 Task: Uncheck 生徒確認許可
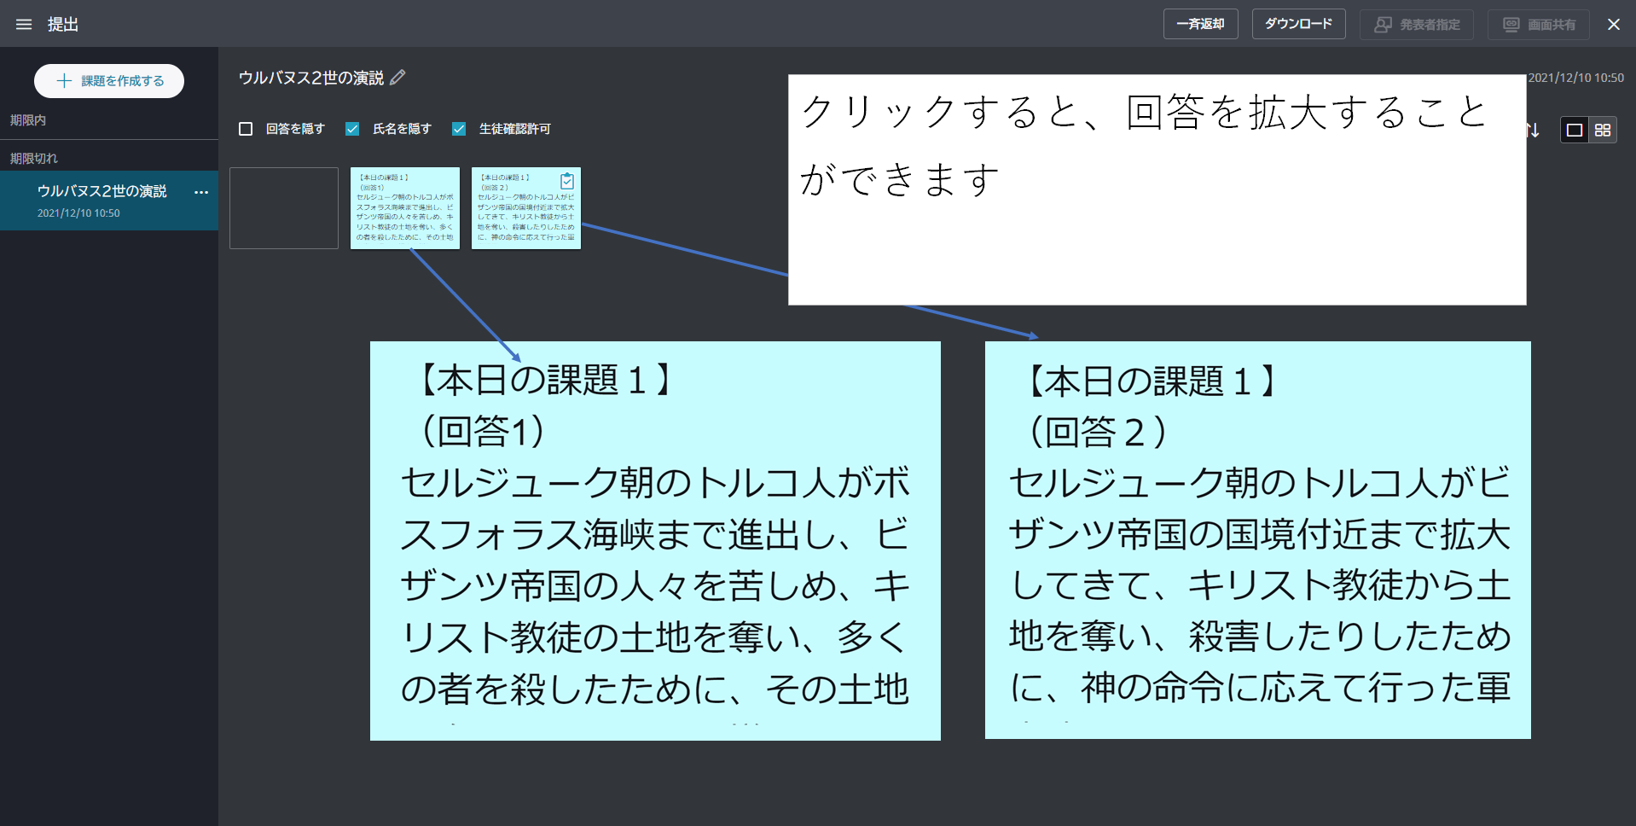[x=459, y=128]
